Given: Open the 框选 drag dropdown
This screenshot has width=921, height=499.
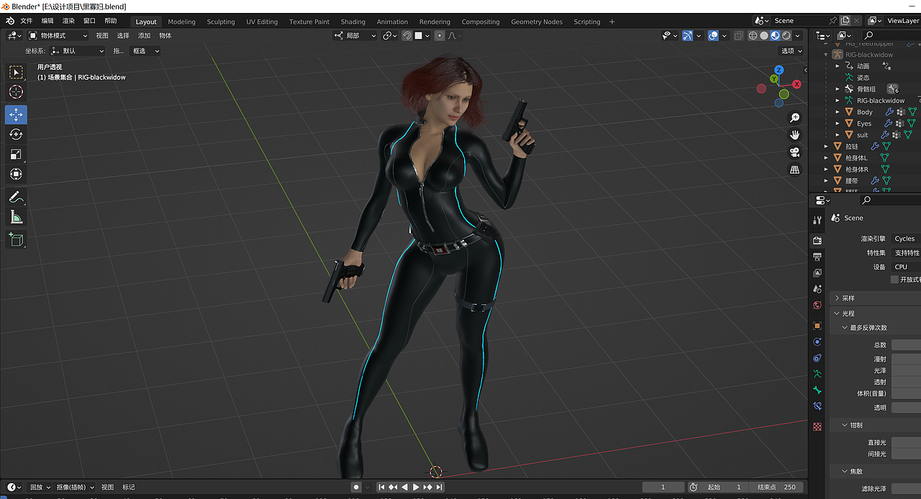Looking at the screenshot, I should pos(145,51).
